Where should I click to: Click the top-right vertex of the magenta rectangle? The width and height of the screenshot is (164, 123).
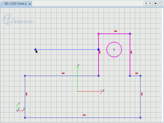[130, 34]
